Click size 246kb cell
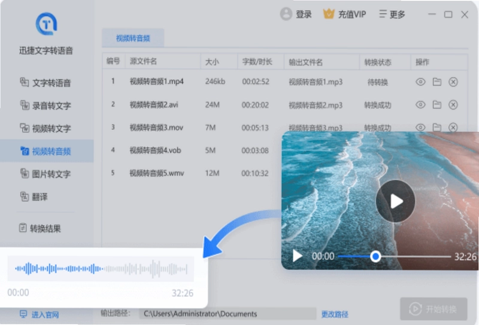Viewport: 479px width, 325px height. pos(215,81)
